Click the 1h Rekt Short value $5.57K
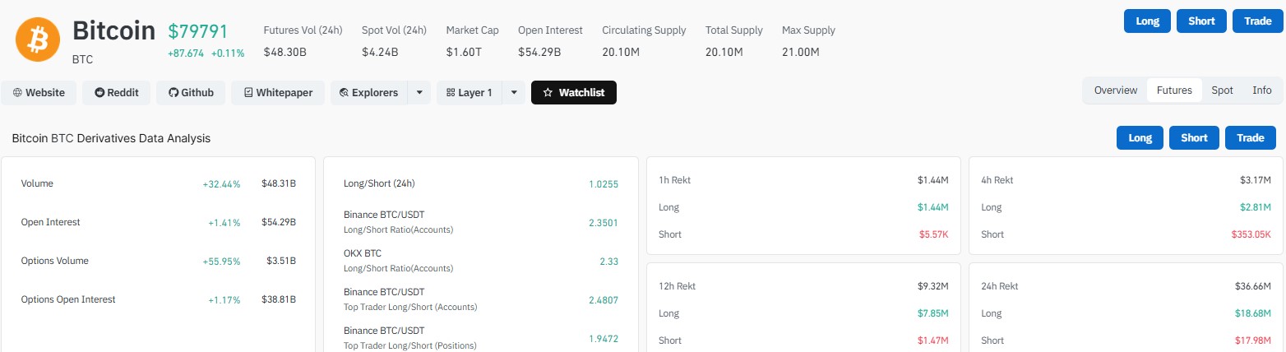The image size is (1286, 352). click(x=934, y=234)
